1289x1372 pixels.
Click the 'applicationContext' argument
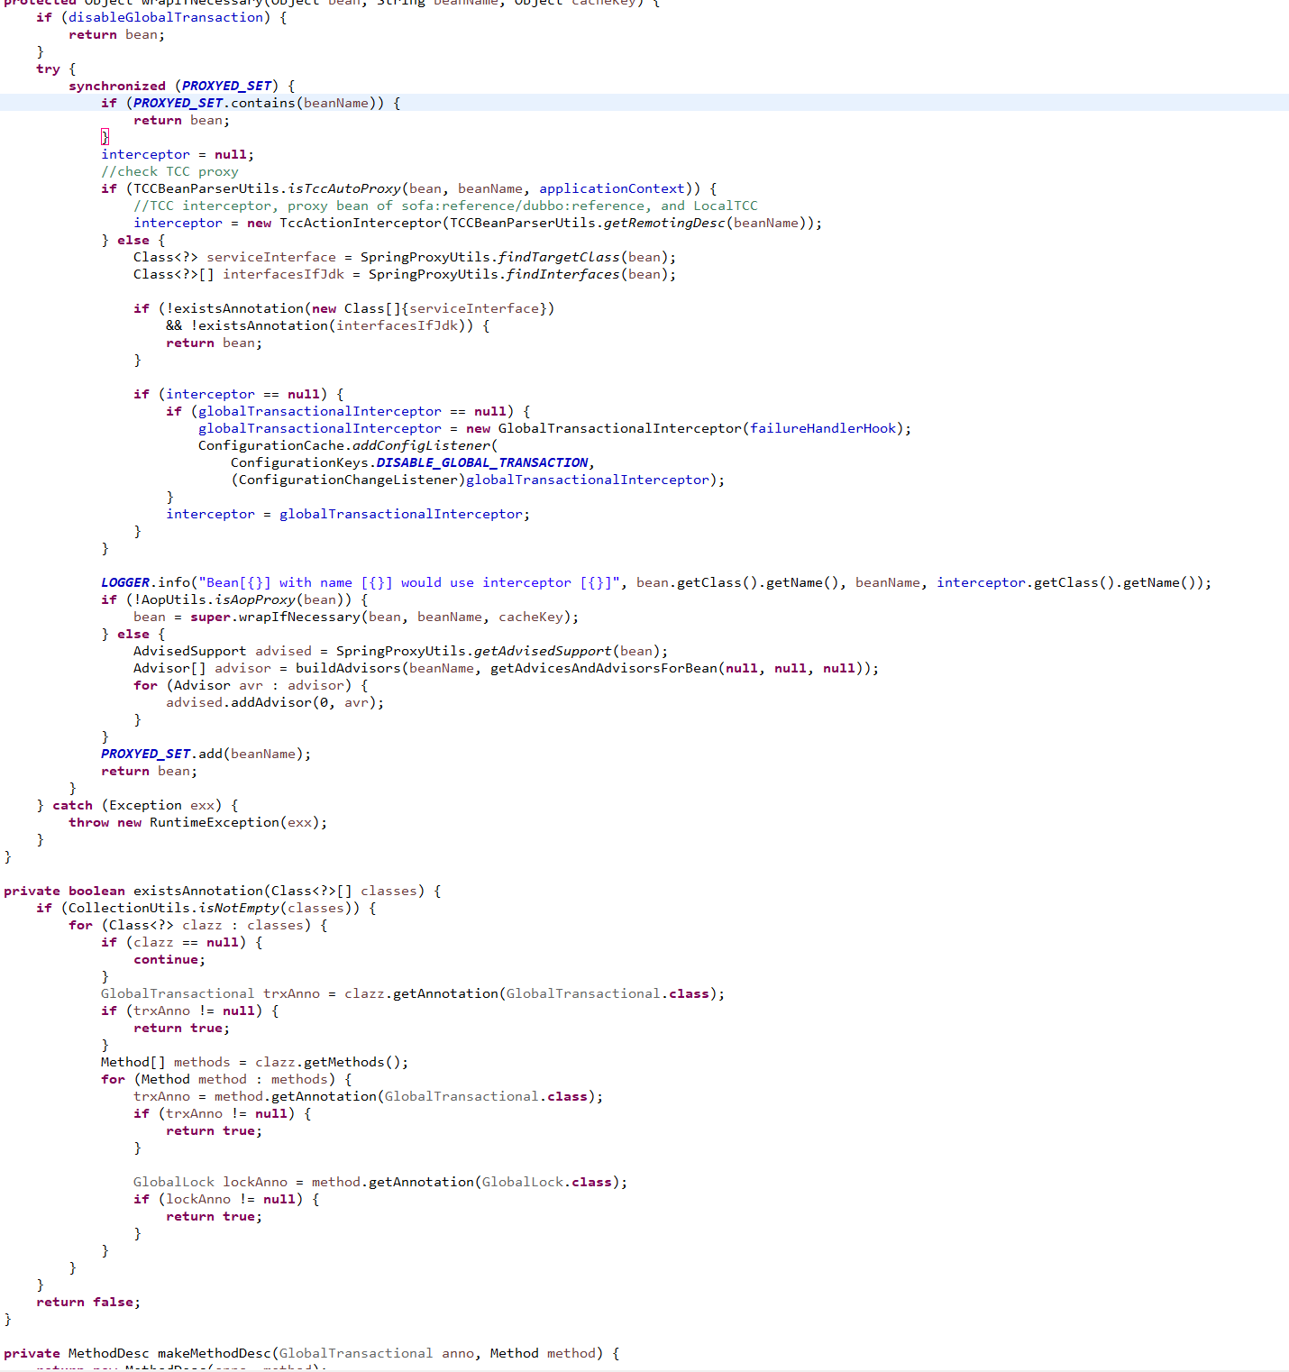click(612, 188)
